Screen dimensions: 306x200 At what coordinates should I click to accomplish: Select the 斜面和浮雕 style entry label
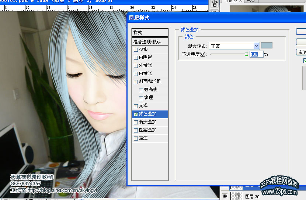(x=150, y=81)
